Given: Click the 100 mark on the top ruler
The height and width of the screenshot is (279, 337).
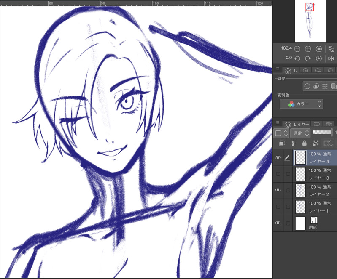Looking at the screenshot, I should [156, 3].
